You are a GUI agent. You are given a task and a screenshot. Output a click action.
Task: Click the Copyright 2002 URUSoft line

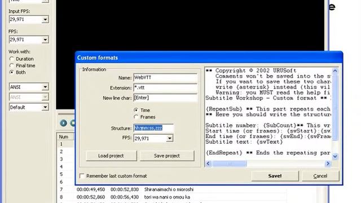point(251,70)
